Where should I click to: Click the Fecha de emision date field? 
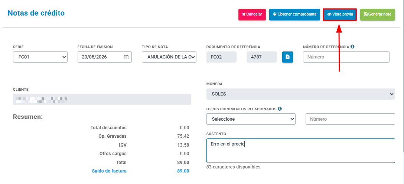105,57
